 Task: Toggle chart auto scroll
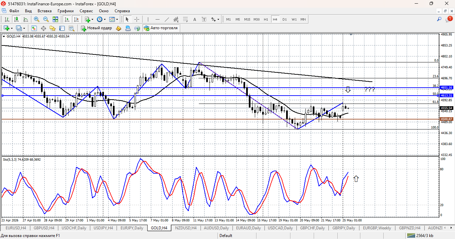[67, 19]
